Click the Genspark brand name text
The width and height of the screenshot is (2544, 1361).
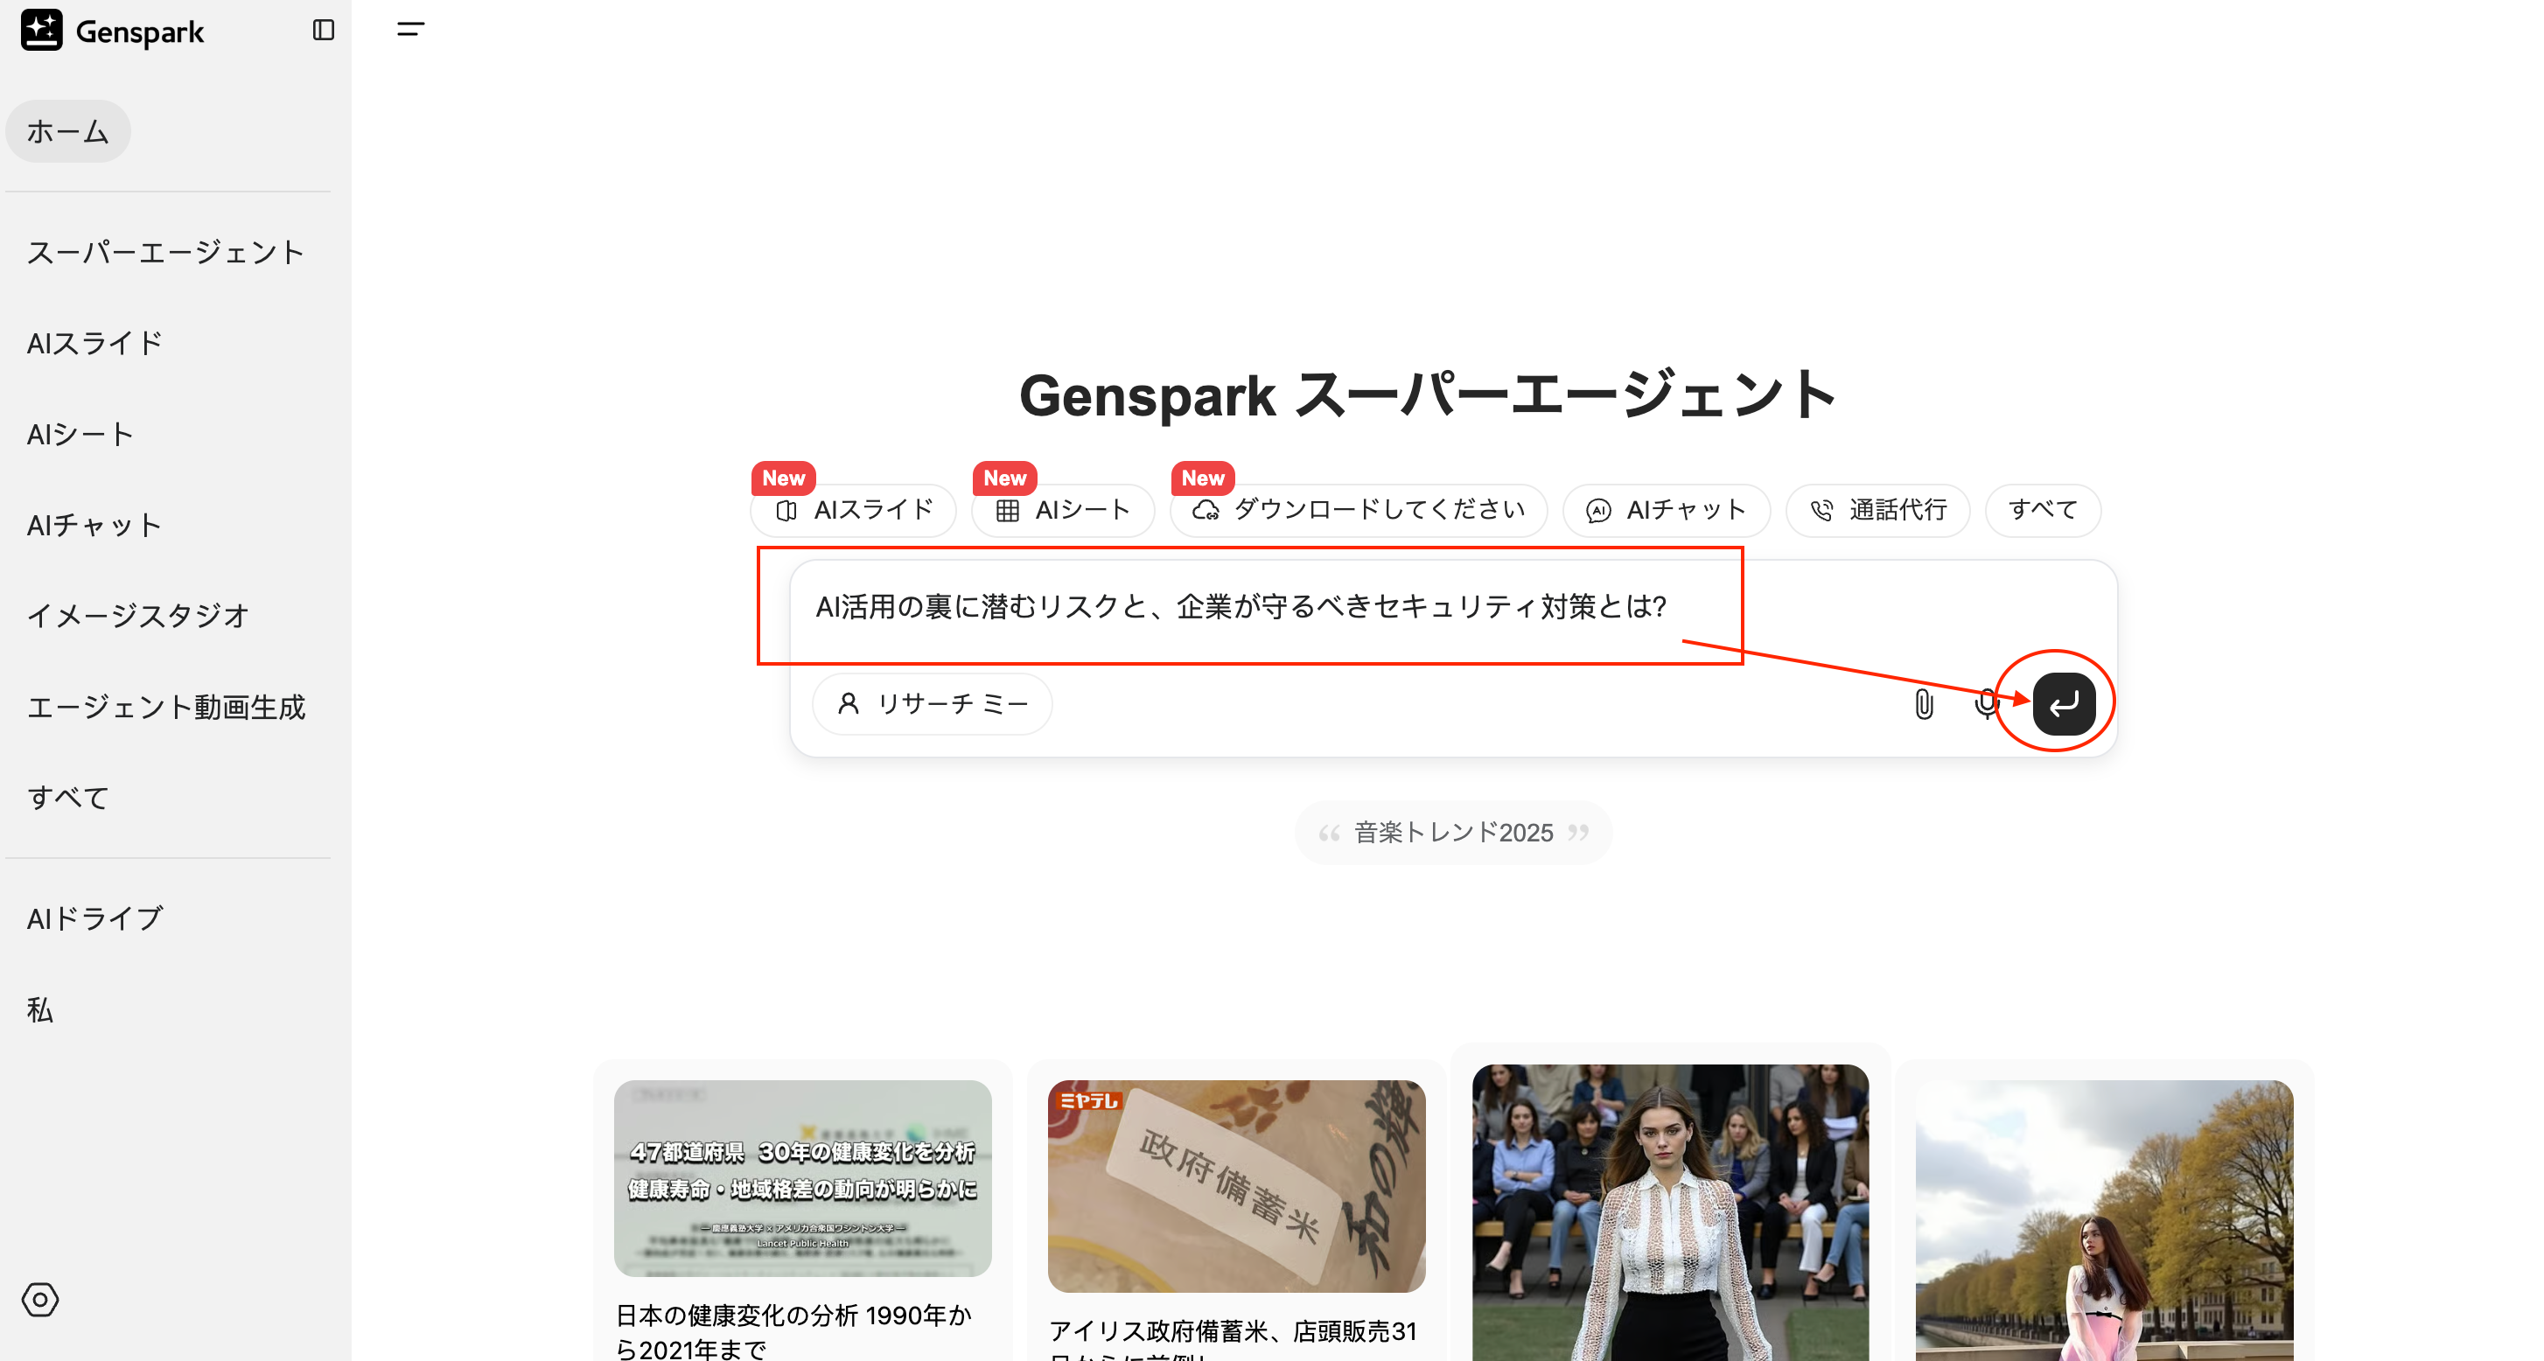(139, 31)
